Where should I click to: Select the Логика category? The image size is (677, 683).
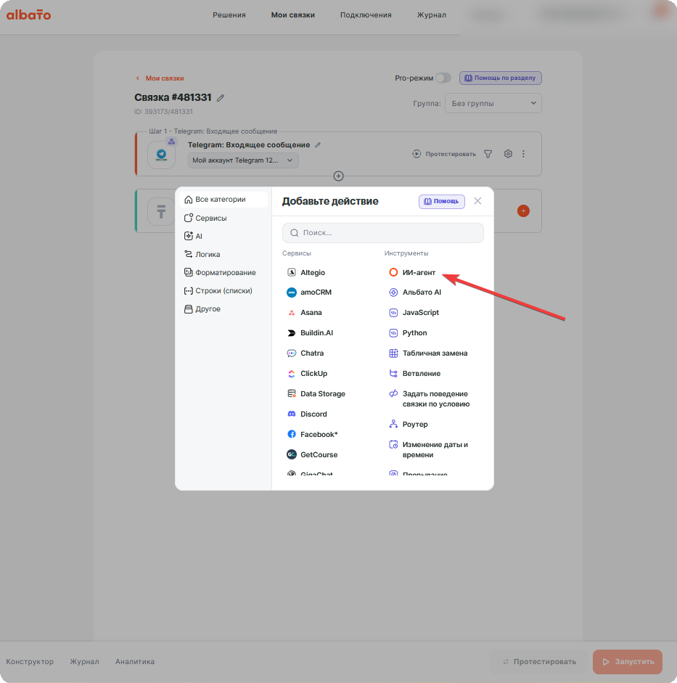202,254
